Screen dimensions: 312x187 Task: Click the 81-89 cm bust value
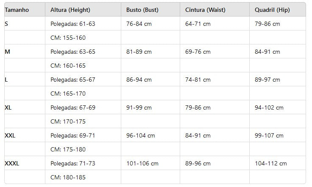coord(139,52)
